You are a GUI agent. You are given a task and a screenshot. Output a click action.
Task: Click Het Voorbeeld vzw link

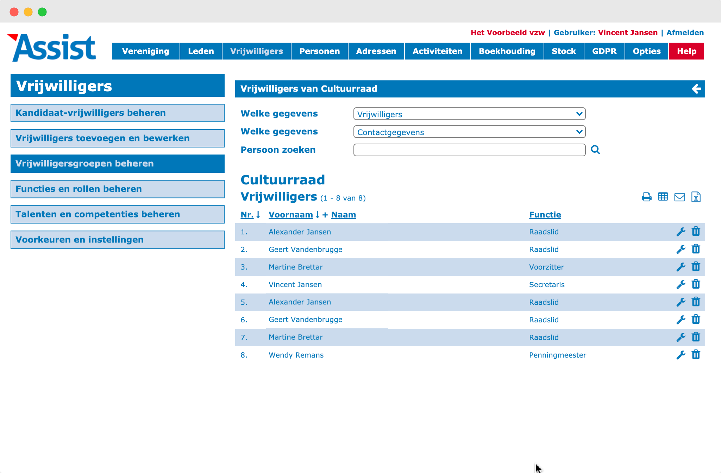tap(508, 33)
